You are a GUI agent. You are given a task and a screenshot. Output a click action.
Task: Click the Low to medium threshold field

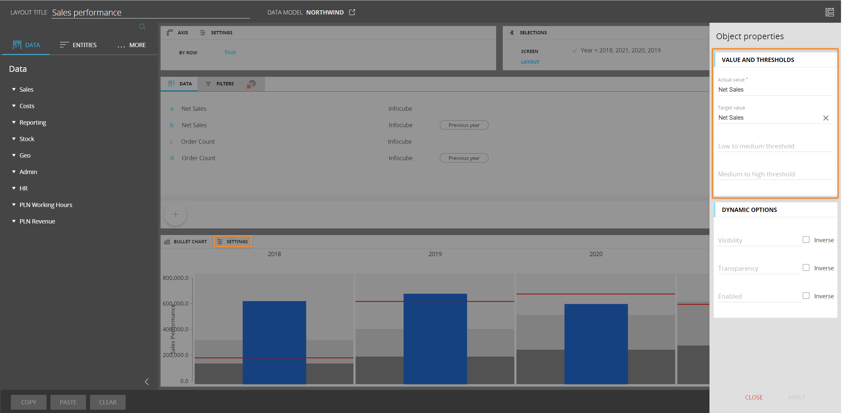click(x=775, y=146)
